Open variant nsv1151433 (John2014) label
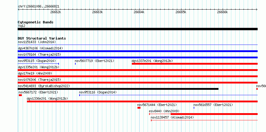This screenshot has height=132, width=266. click(x=37, y=42)
